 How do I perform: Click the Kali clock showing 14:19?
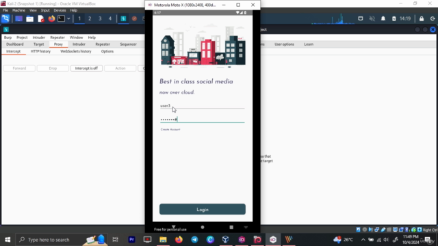[405, 18]
